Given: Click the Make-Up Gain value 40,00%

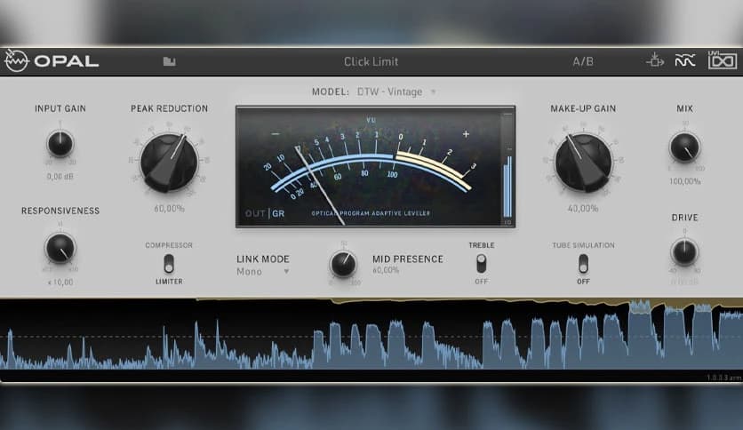Looking at the screenshot, I should [x=583, y=209].
